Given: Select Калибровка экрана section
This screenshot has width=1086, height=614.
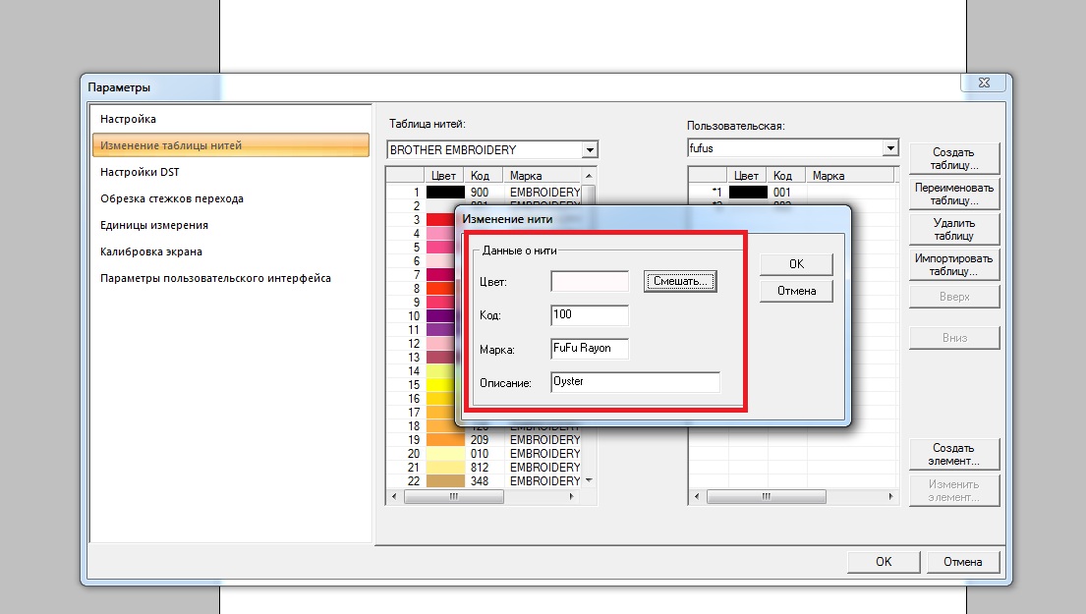Looking at the screenshot, I should (153, 251).
